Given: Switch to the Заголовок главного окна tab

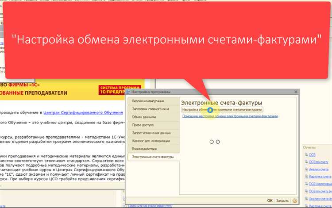Looking at the screenshot, I should pyautogui.click(x=153, y=109).
